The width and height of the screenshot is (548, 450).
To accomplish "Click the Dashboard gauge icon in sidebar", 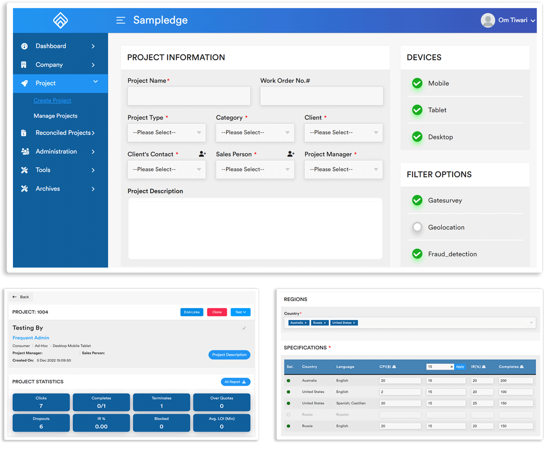I will [x=24, y=46].
